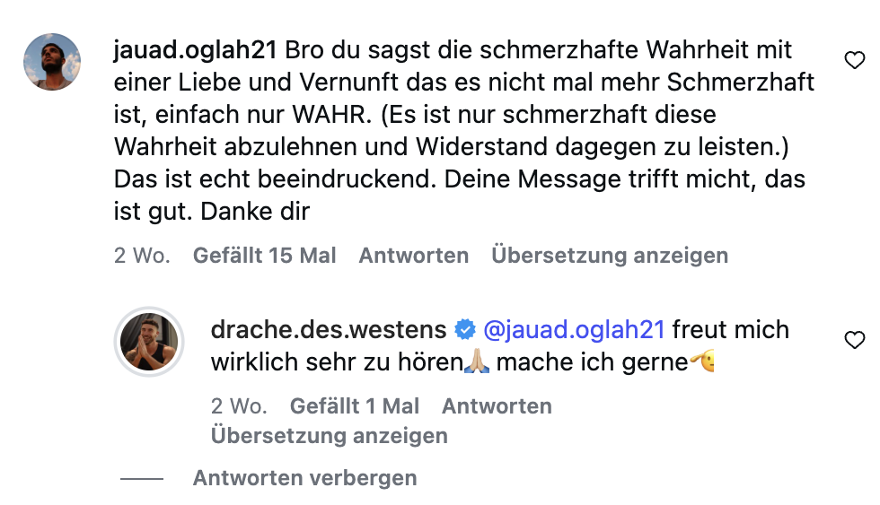Click the saluting face emoji in reply

click(702, 363)
